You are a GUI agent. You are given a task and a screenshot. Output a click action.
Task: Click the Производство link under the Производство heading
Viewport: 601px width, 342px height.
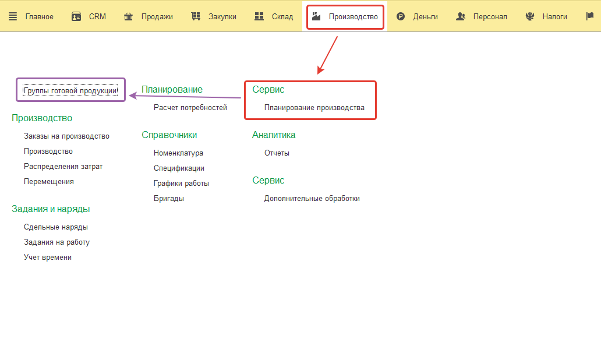coord(48,151)
